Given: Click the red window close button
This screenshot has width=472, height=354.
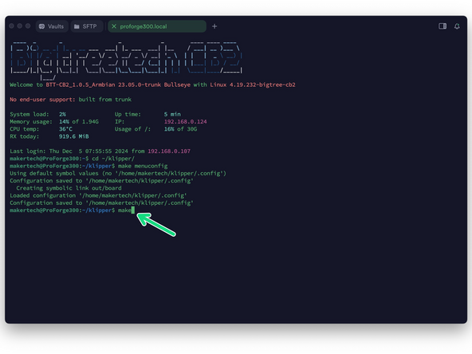Looking at the screenshot, I should (x=11, y=26).
